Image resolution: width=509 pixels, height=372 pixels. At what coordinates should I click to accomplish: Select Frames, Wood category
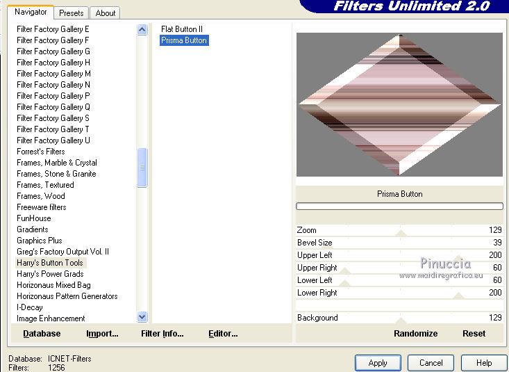40,196
